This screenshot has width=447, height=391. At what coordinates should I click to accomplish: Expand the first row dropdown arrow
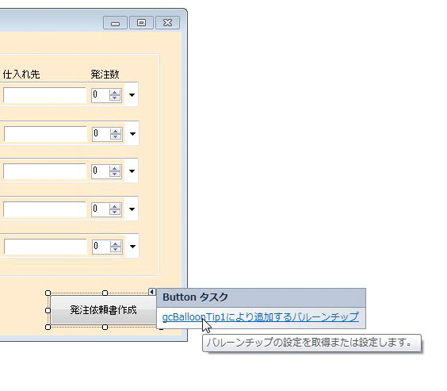pyautogui.click(x=132, y=95)
